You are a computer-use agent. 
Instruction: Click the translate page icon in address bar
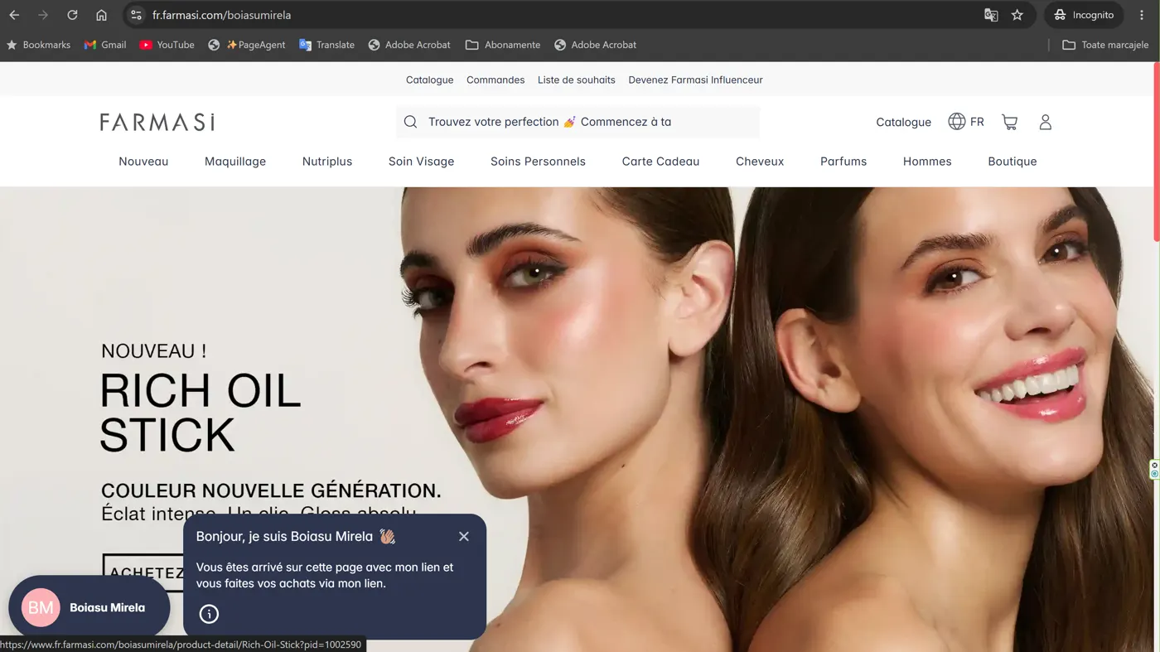pyautogui.click(x=991, y=15)
